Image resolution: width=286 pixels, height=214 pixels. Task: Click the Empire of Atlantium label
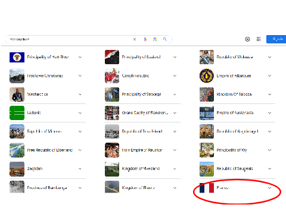[x=234, y=75]
